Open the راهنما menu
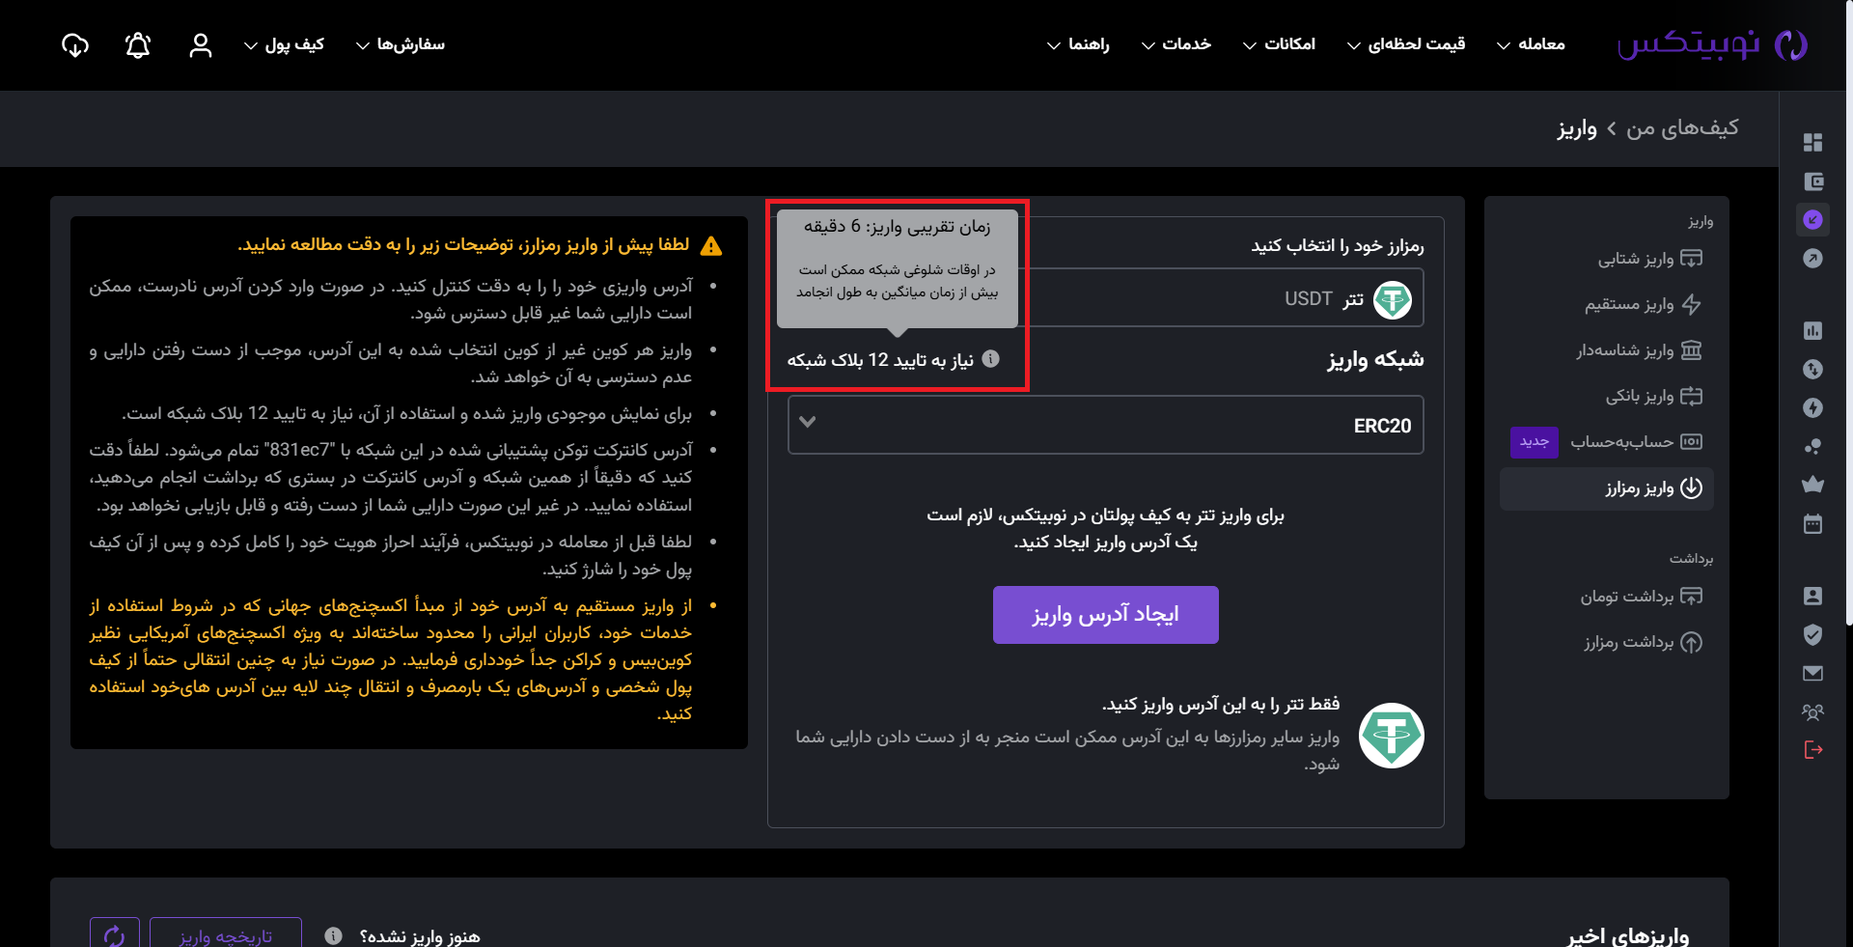Image resolution: width=1853 pixels, height=947 pixels. coord(1078,44)
